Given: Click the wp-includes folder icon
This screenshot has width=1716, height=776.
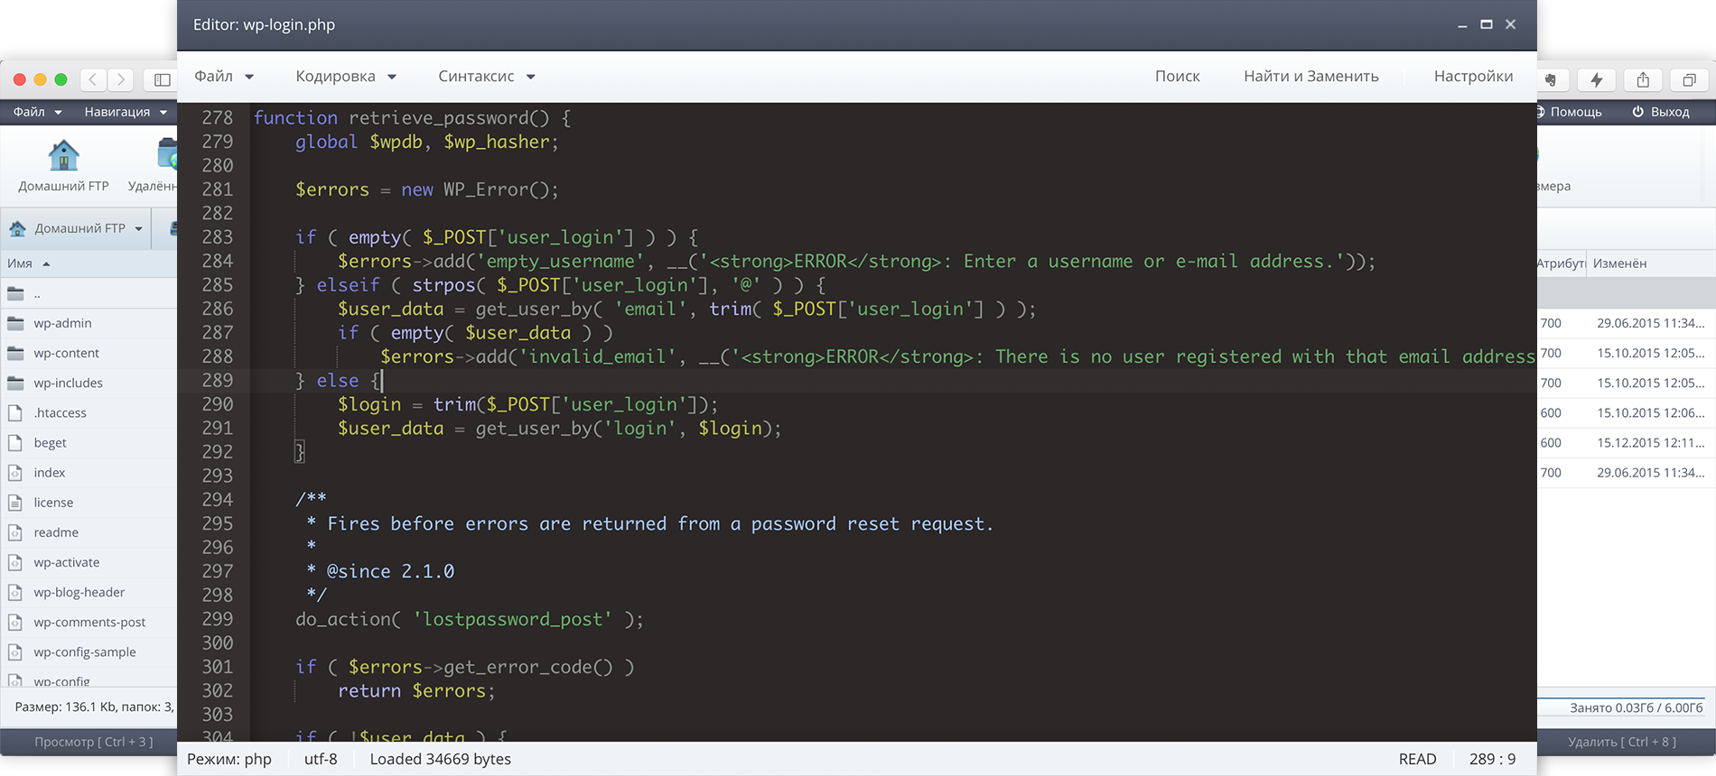Looking at the screenshot, I should tap(15, 383).
